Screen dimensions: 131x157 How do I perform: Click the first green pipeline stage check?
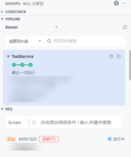pos(14,65)
